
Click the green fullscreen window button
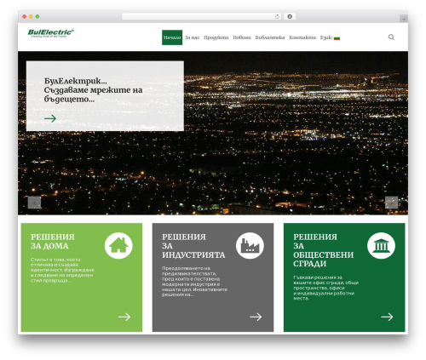coord(37,16)
